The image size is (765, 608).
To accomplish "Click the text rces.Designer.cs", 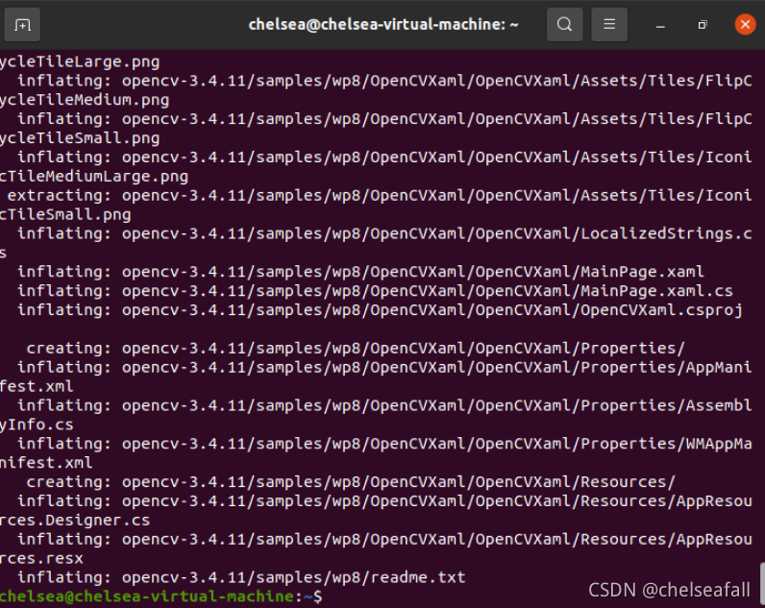I will click(75, 521).
